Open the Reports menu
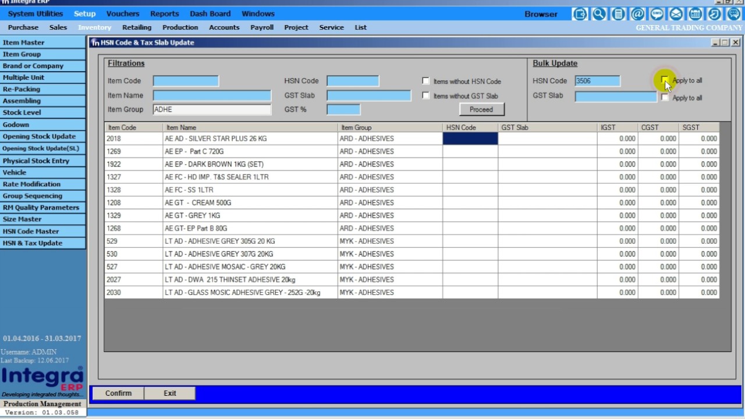745x419 pixels. pos(165,13)
